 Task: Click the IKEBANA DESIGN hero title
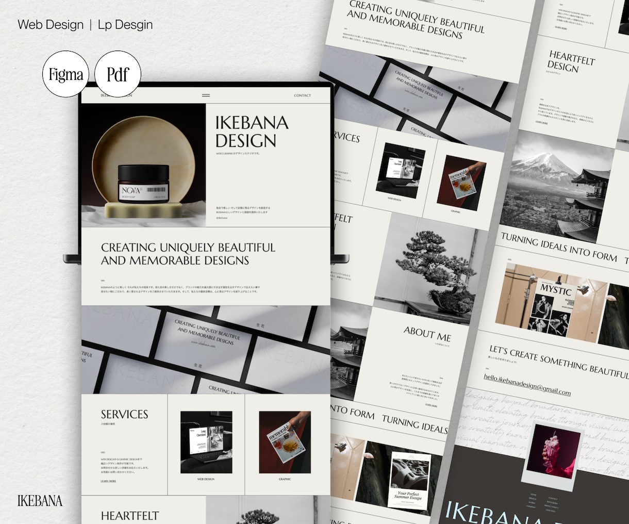click(252, 132)
